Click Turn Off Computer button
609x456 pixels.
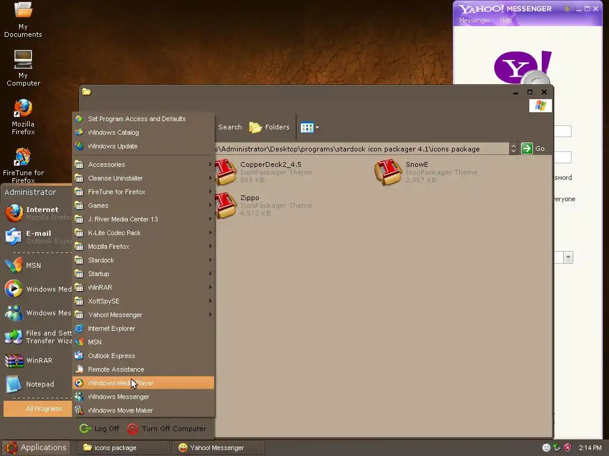tap(167, 429)
